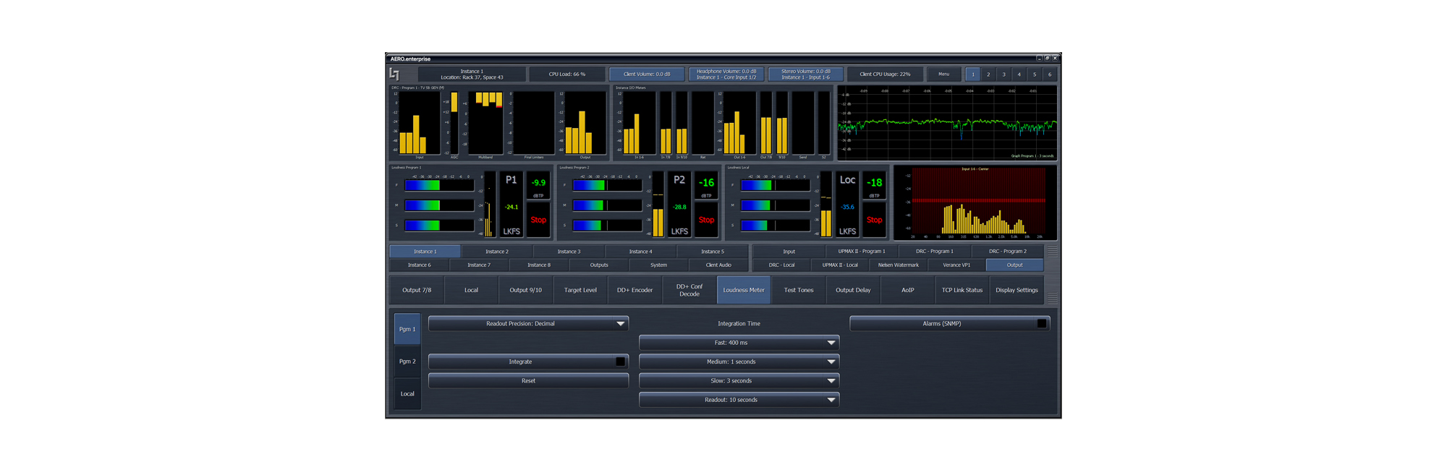Open the DRC - Program 2 tab
The height and width of the screenshot is (470, 1447).
[x=1007, y=252]
